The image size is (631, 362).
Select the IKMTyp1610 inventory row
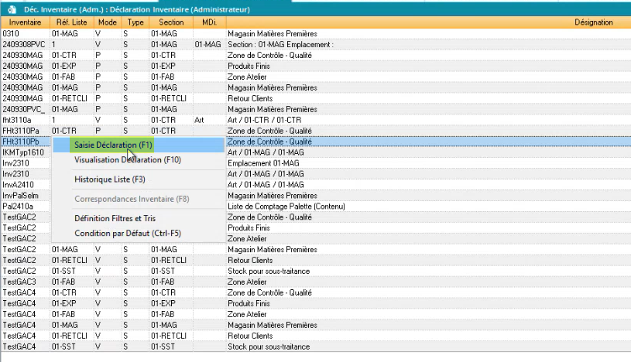(23, 152)
